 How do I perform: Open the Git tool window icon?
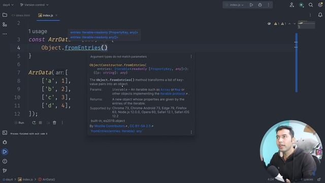(x=5, y=171)
